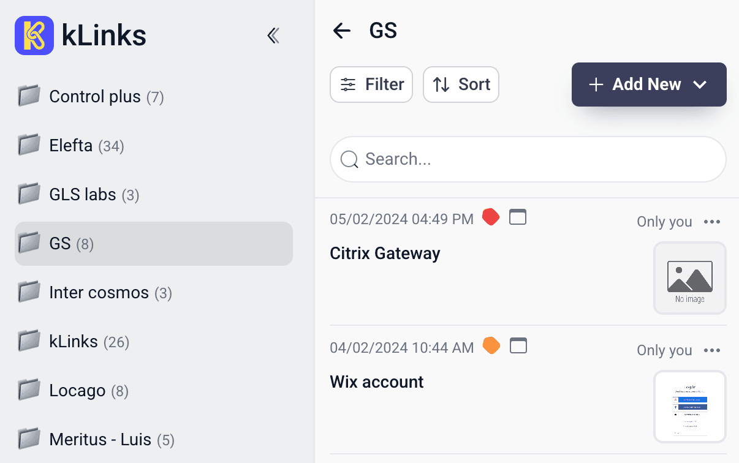Open the Citrix Gateway entry link

coord(385,253)
